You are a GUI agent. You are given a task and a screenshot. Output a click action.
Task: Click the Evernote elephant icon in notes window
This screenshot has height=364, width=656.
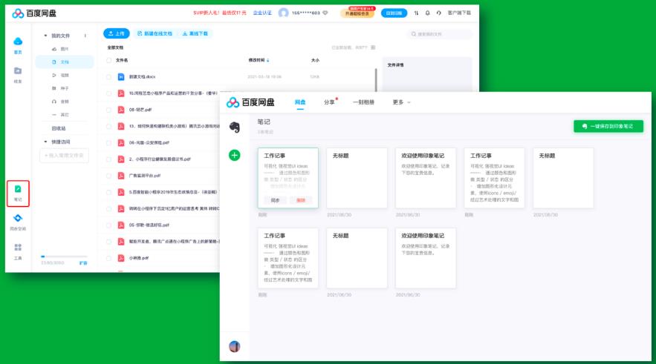click(235, 128)
